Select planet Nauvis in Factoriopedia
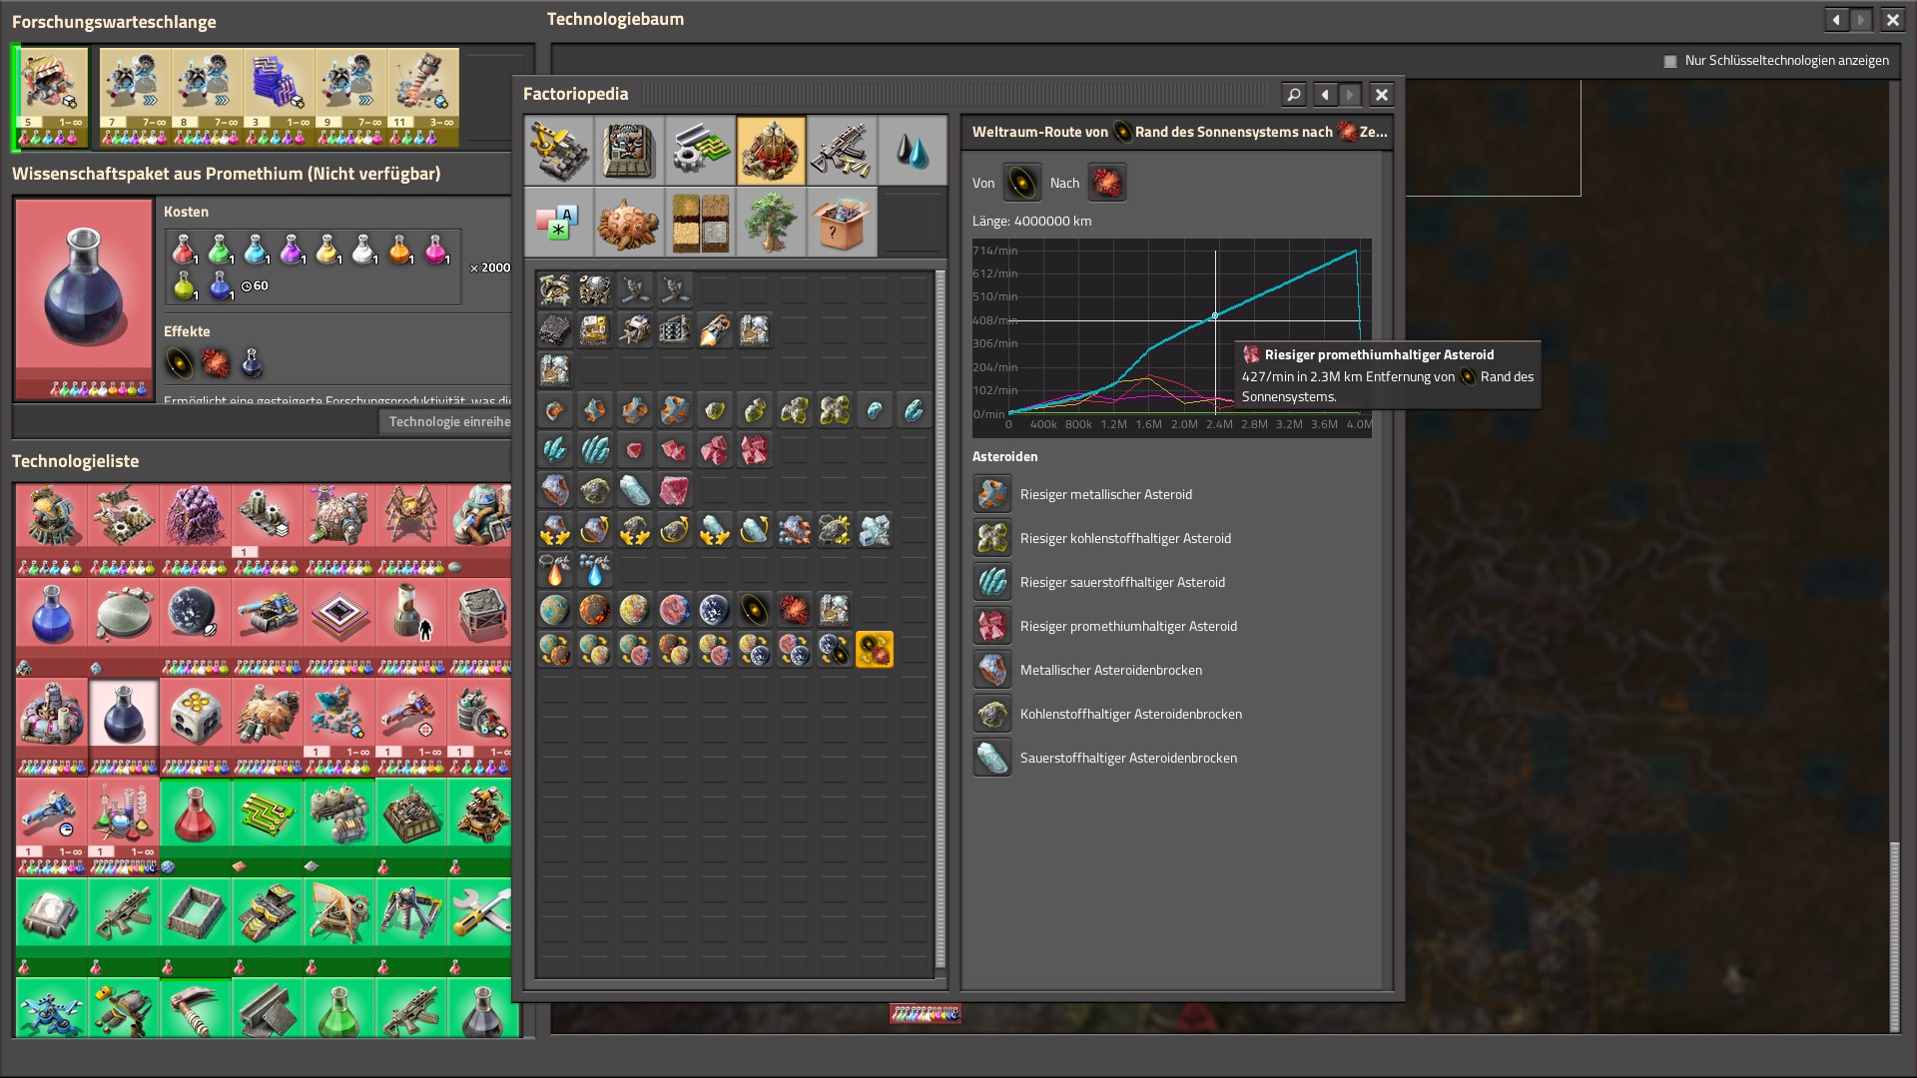1917x1078 pixels. (555, 610)
